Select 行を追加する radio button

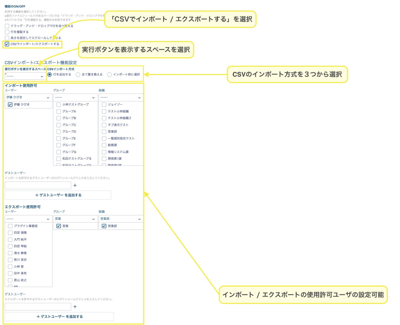[x=50, y=75]
